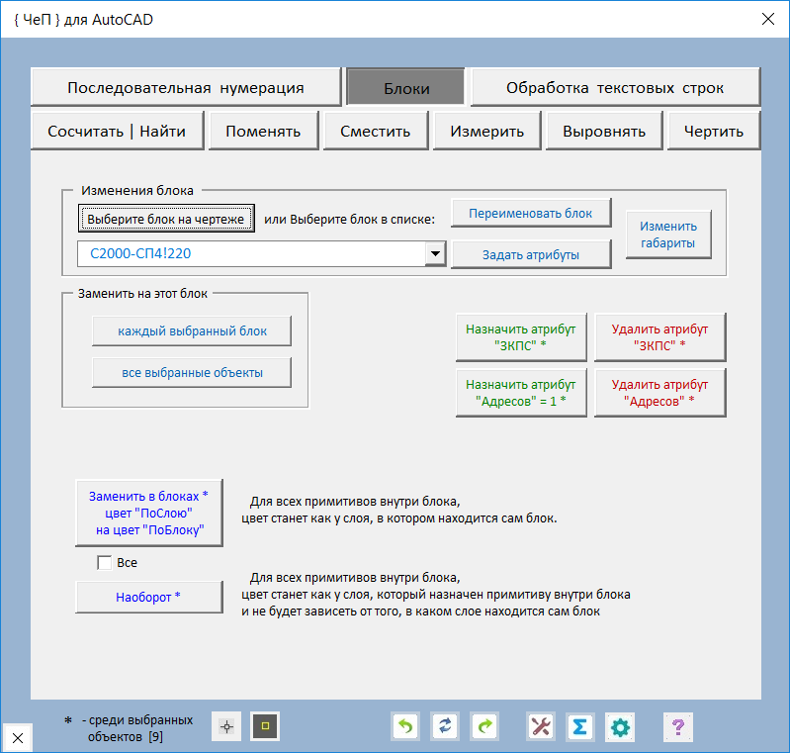
Task: Click the small X button at bottom-left corner
Action: [x=18, y=737]
